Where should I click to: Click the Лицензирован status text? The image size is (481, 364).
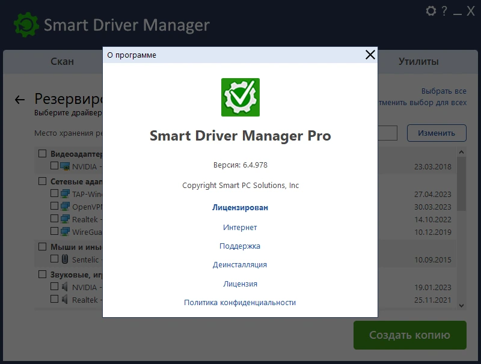(240, 207)
